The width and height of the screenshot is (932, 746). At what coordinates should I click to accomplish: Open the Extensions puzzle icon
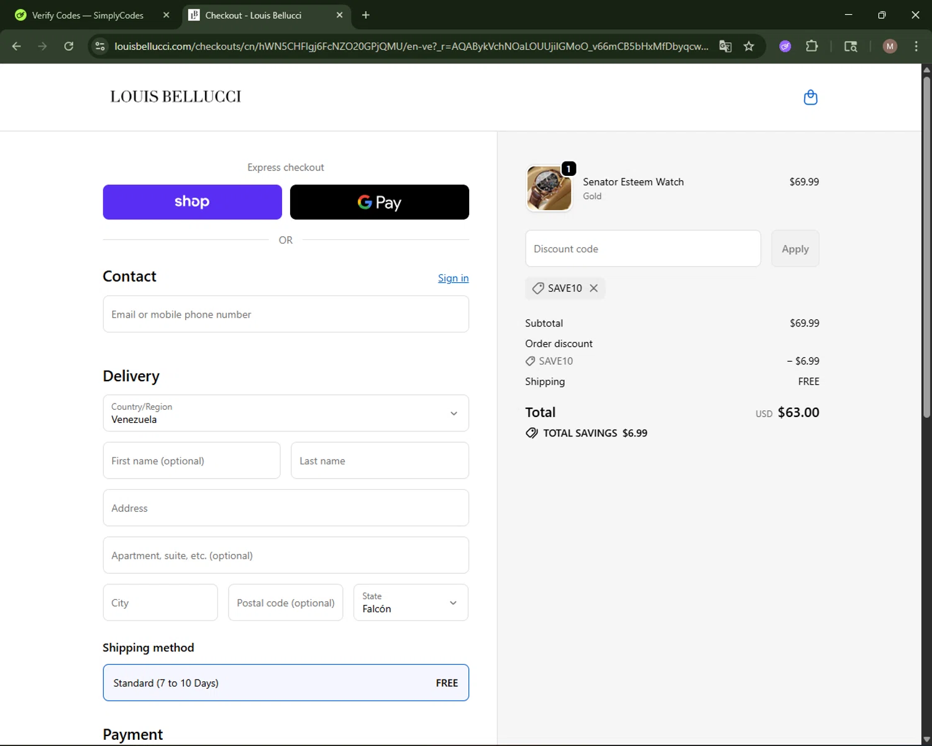click(x=811, y=46)
